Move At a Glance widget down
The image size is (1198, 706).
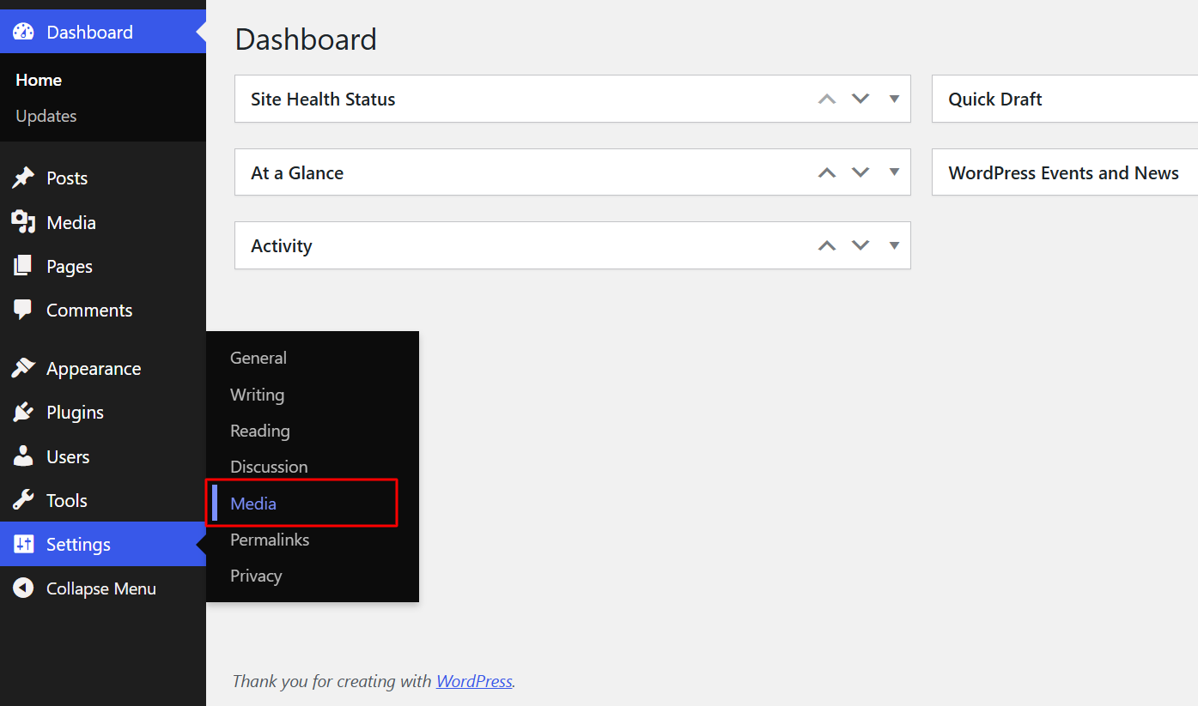[860, 172]
